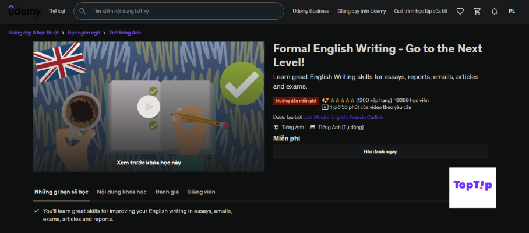This screenshot has height=233, width=529.
Task: Click the Tiếng Anh [Tự động] subtitle text
Action: click(341, 128)
